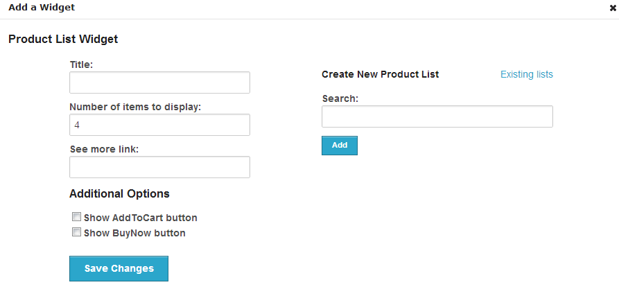This screenshot has width=619, height=287.
Task: Click the Product List Widget heading
Action: [x=63, y=39]
